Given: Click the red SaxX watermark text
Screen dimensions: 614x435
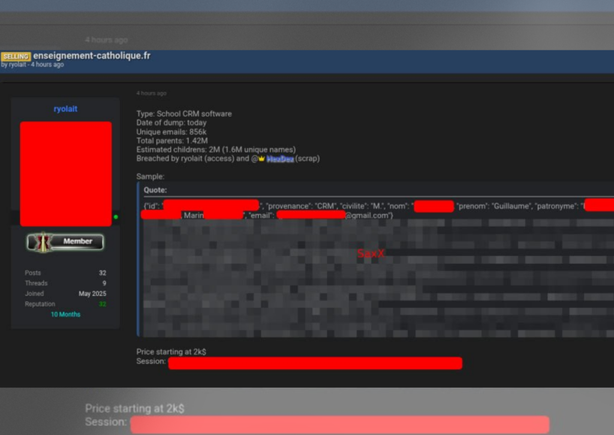Looking at the screenshot, I should coord(371,254).
